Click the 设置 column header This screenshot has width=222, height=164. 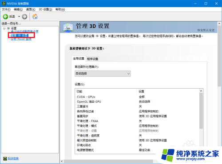141,91
